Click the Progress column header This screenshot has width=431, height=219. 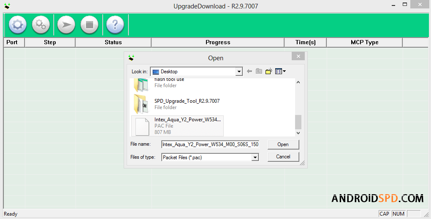pyautogui.click(x=218, y=43)
